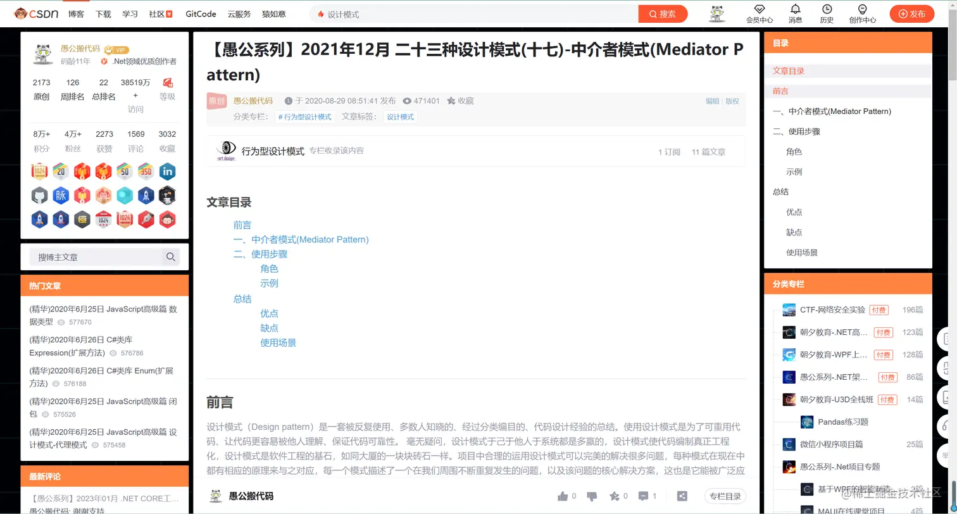Image resolution: width=957 pixels, height=514 pixels.
Task: Click the blogger avatar in the profile card
Action: pos(42,54)
